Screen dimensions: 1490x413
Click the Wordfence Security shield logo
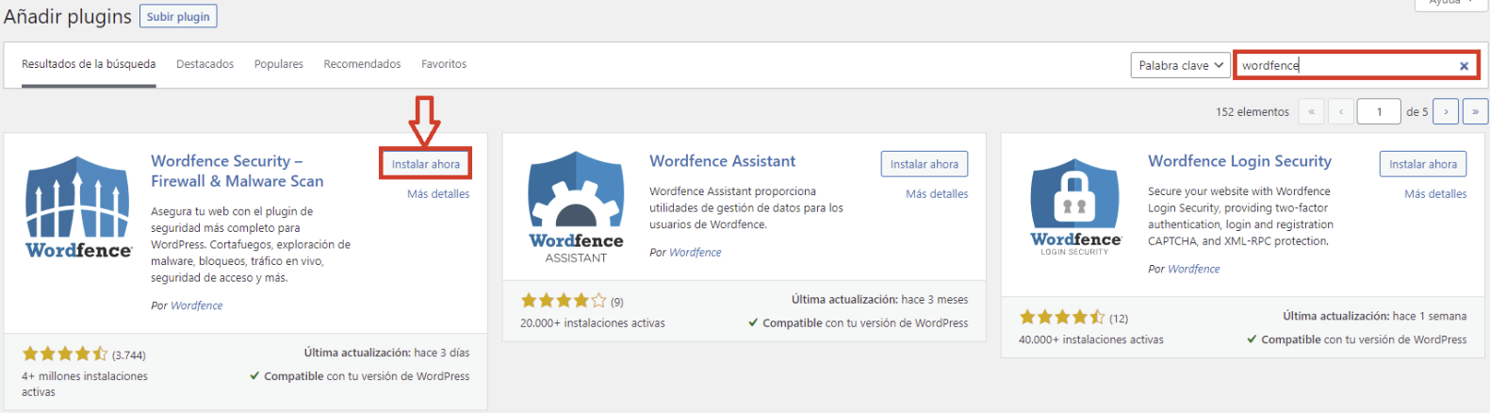click(x=78, y=207)
